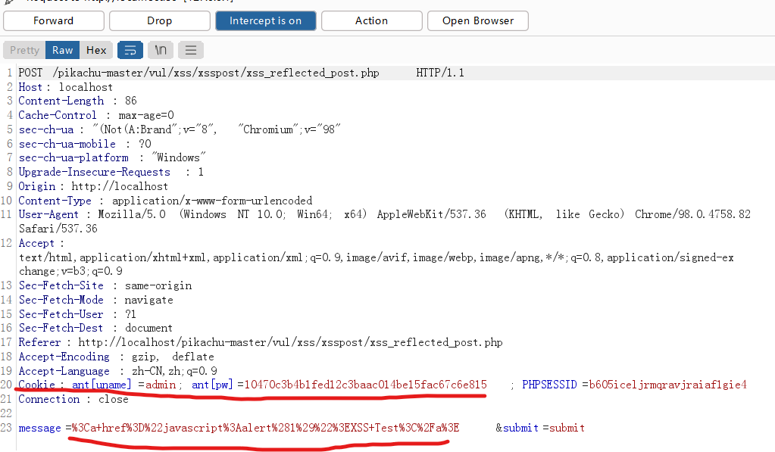Click the Cookie header name

coord(37,385)
